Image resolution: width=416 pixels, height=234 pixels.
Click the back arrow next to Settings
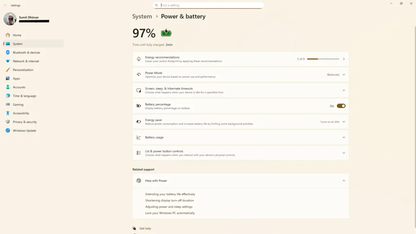tap(5, 5)
